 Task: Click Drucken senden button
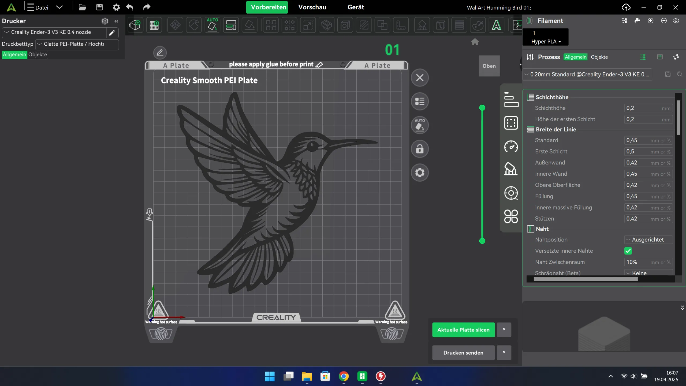pyautogui.click(x=463, y=352)
